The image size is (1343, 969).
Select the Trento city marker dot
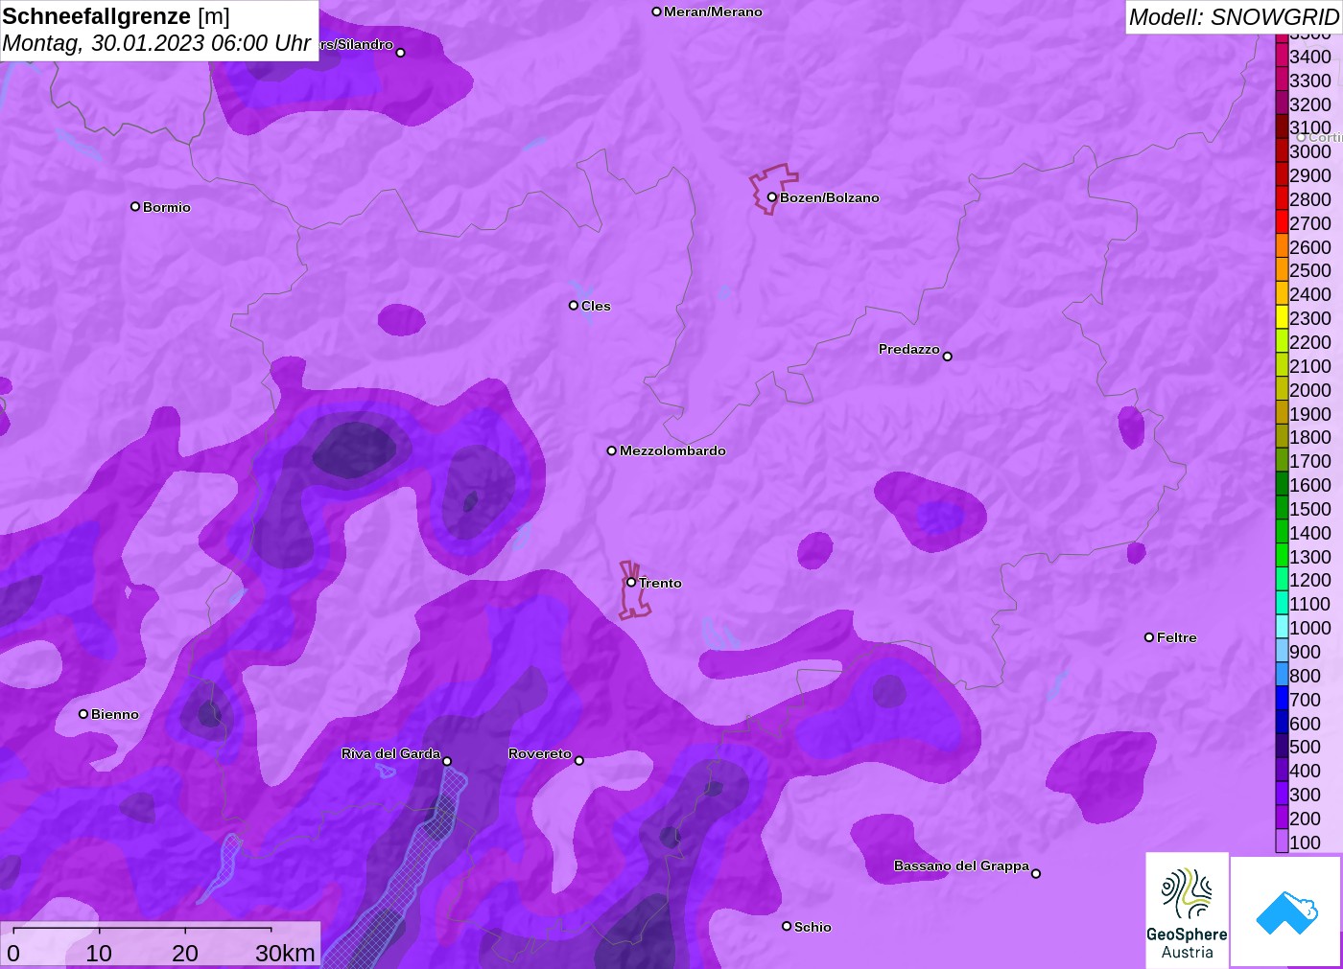pyautogui.click(x=631, y=582)
